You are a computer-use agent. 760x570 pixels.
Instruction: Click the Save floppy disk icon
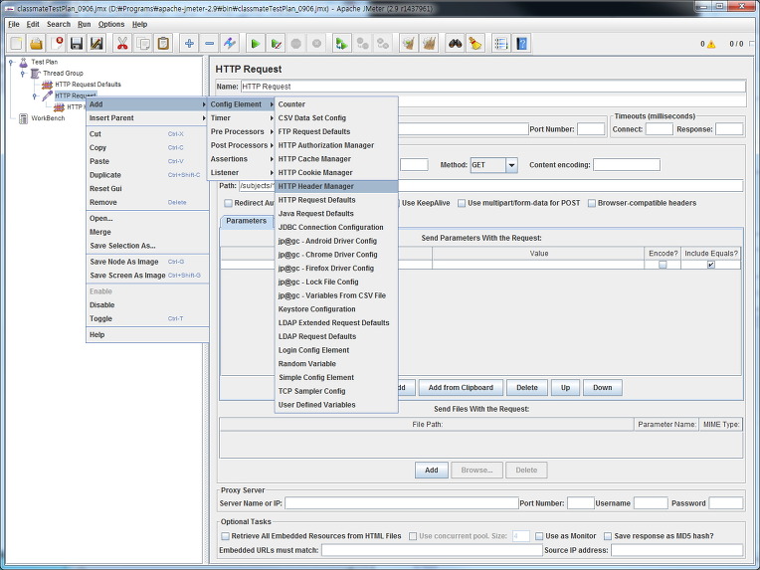coord(77,44)
